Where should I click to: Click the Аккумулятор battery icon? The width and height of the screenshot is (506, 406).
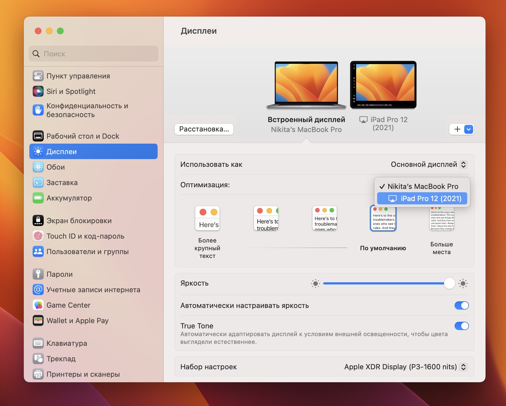pyautogui.click(x=38, y=198)
